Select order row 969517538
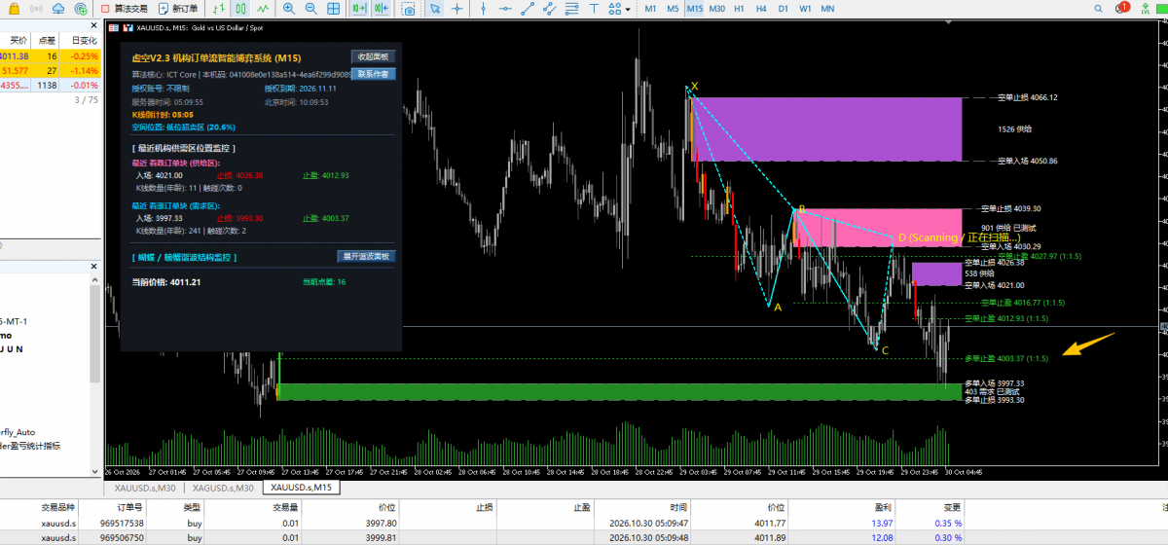Image resolution: width=1168 pixels, height=545 pixels. point(584,523)
